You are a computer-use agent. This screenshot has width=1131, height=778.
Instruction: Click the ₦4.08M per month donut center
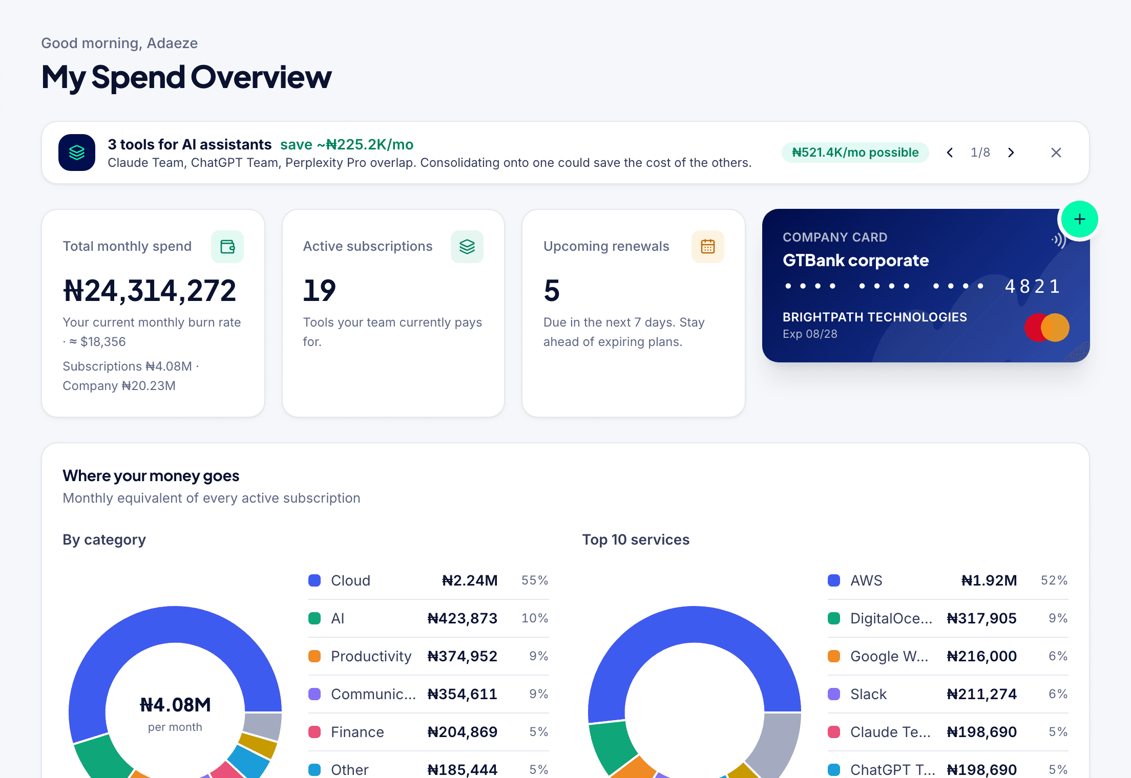tap(175, 714)
